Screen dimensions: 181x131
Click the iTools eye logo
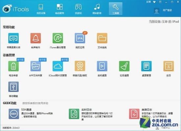7,9
